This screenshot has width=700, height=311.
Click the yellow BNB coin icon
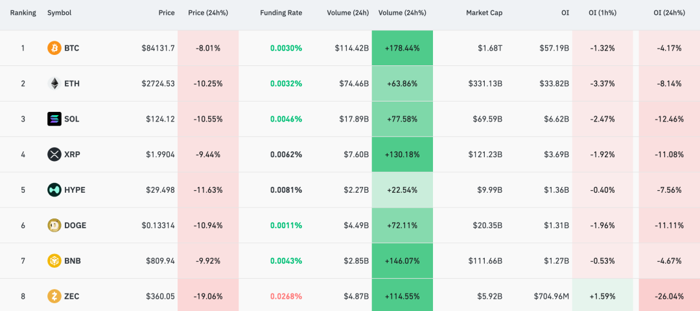[54, 261]
